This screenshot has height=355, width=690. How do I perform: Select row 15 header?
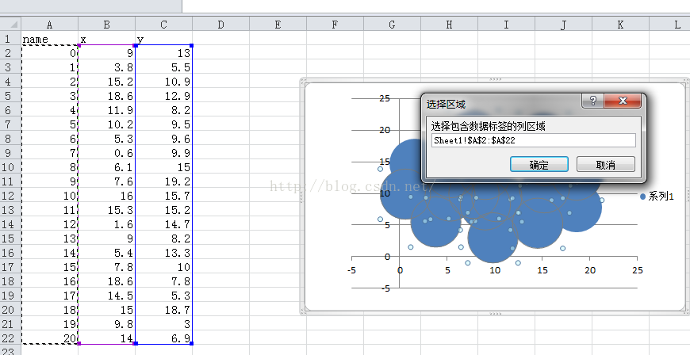[10, 239]
